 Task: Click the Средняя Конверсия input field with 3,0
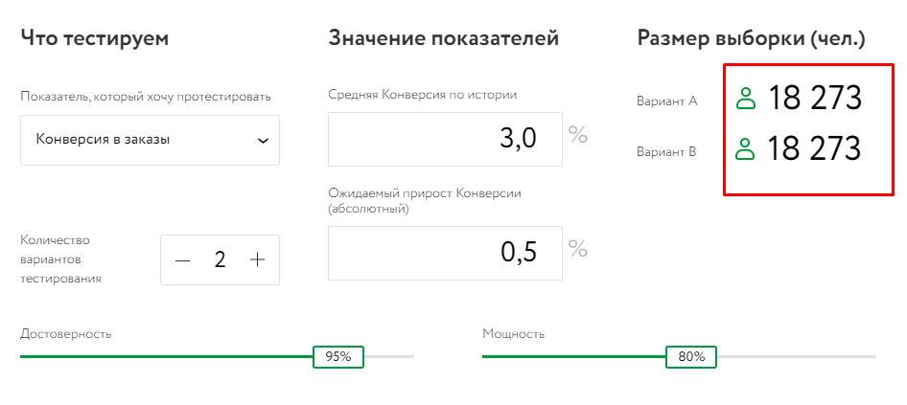click(x=445, y=139)
